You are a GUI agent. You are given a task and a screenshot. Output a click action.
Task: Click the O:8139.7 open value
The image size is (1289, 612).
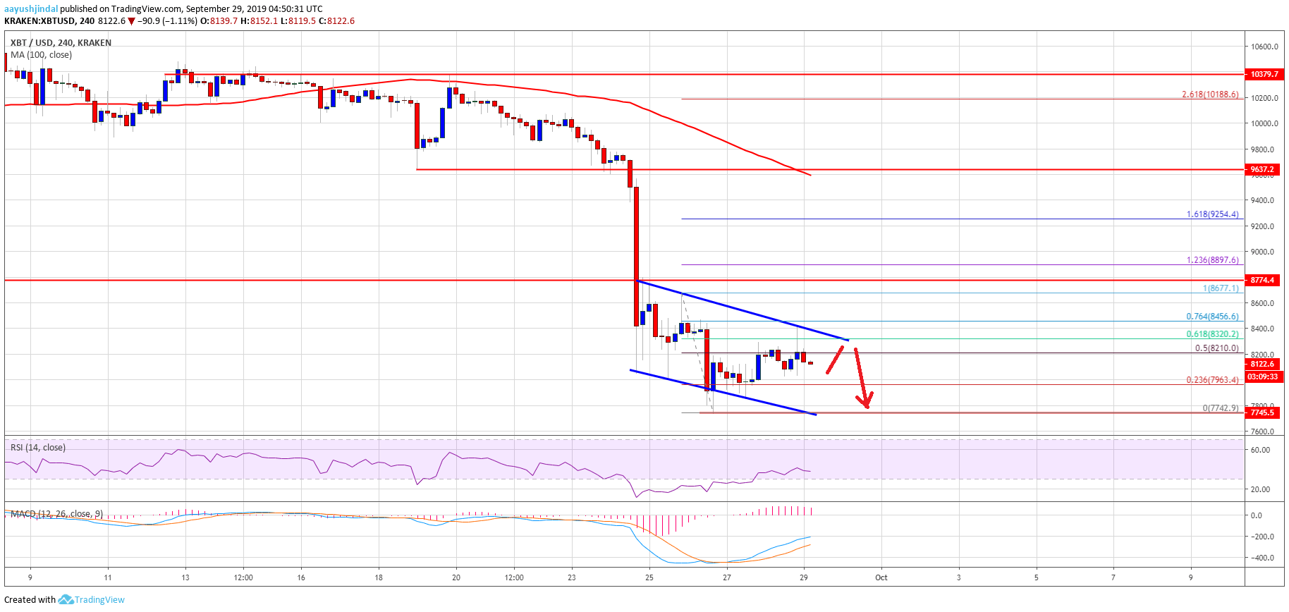tap(219, 21)
